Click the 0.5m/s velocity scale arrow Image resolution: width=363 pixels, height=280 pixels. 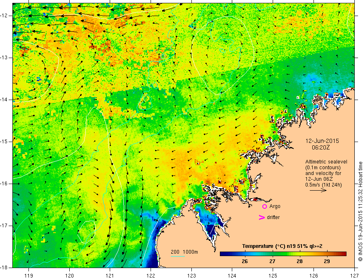(318, 190)
